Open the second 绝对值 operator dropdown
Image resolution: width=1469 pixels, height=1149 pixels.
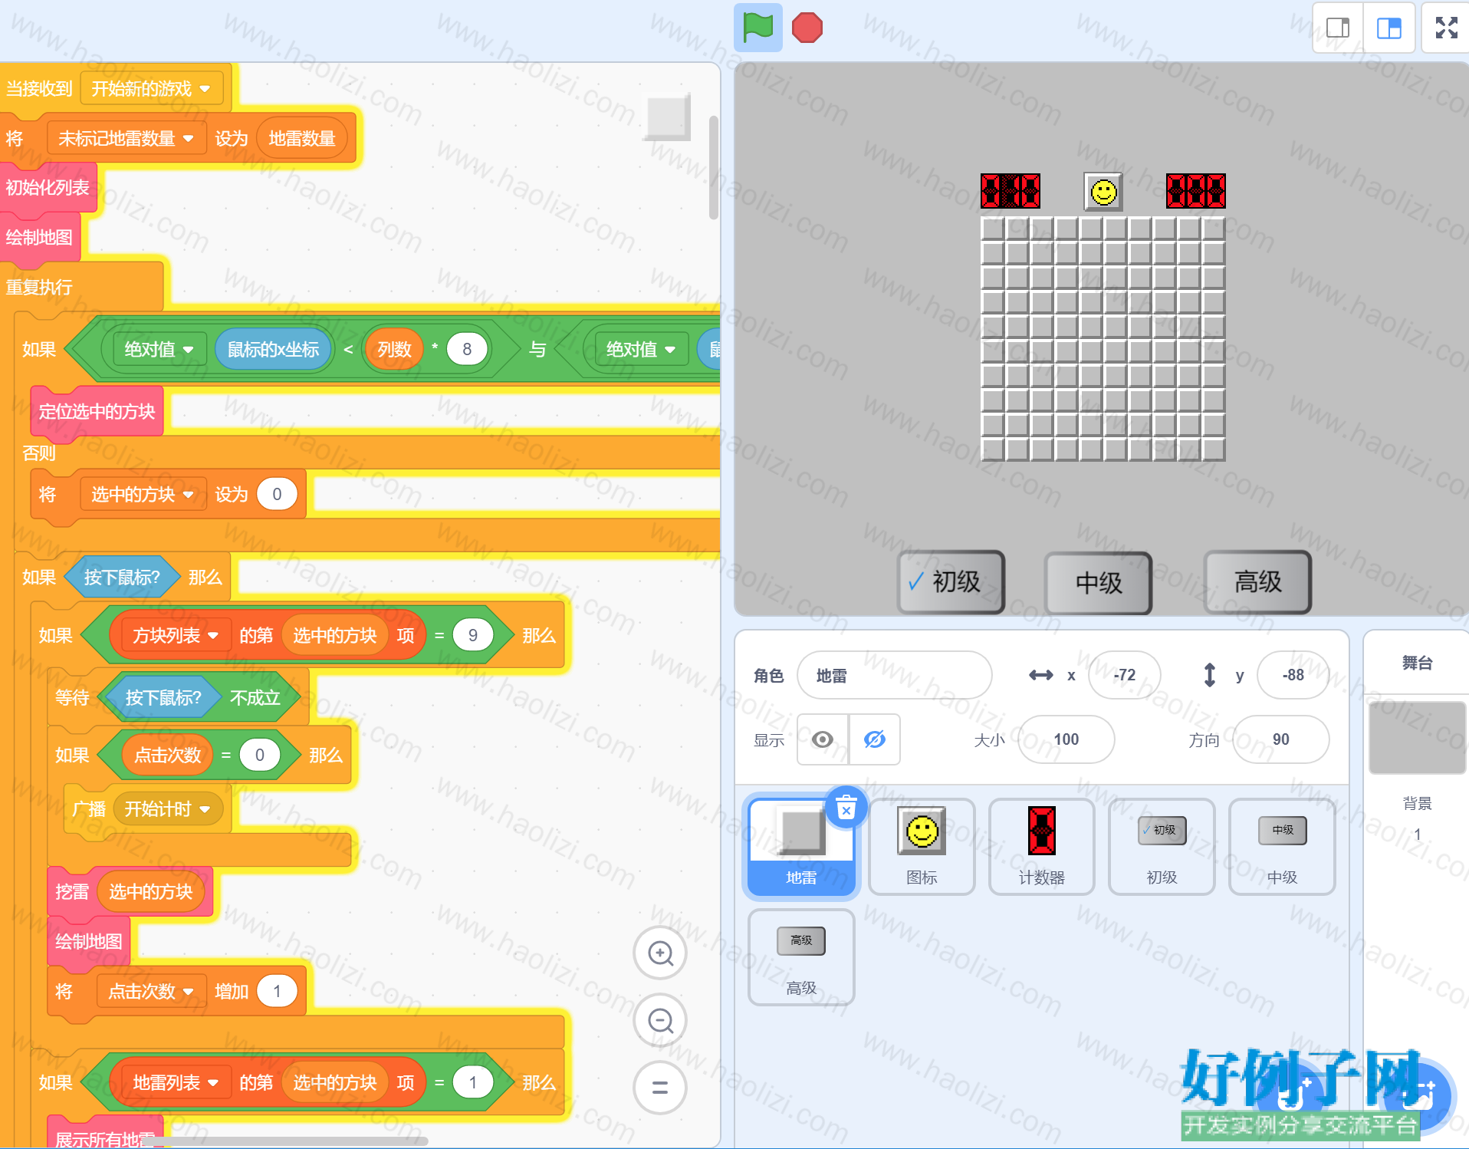pyautogui.click(x=641, y=350)
